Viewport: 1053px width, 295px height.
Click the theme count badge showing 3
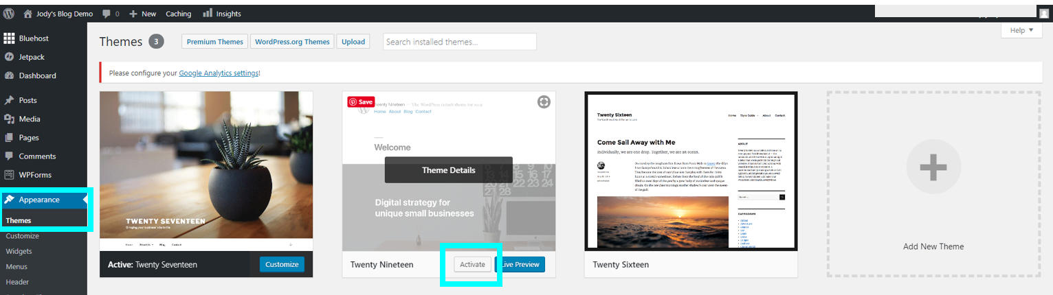click(x=156, y=42)
